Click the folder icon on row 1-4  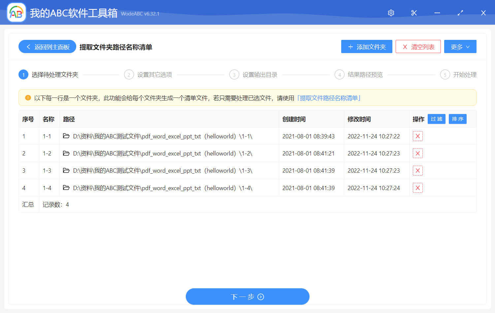(66, 188)
